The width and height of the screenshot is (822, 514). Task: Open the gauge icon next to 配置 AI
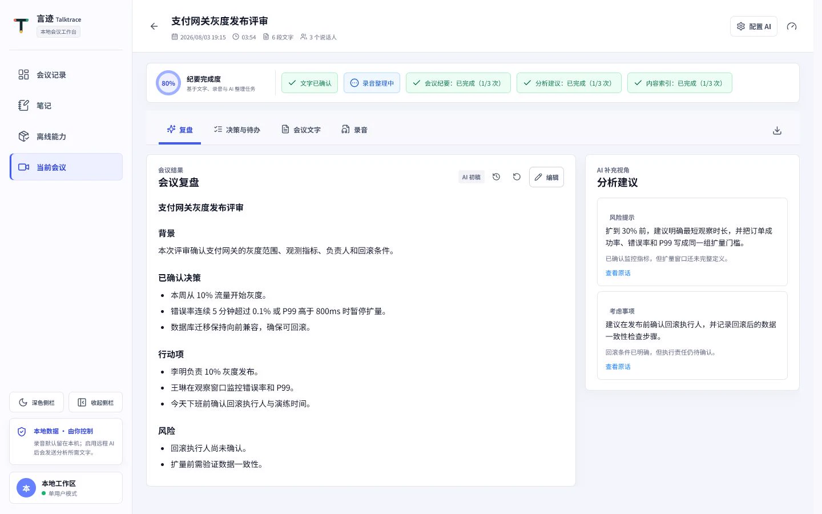pos(792,26)
